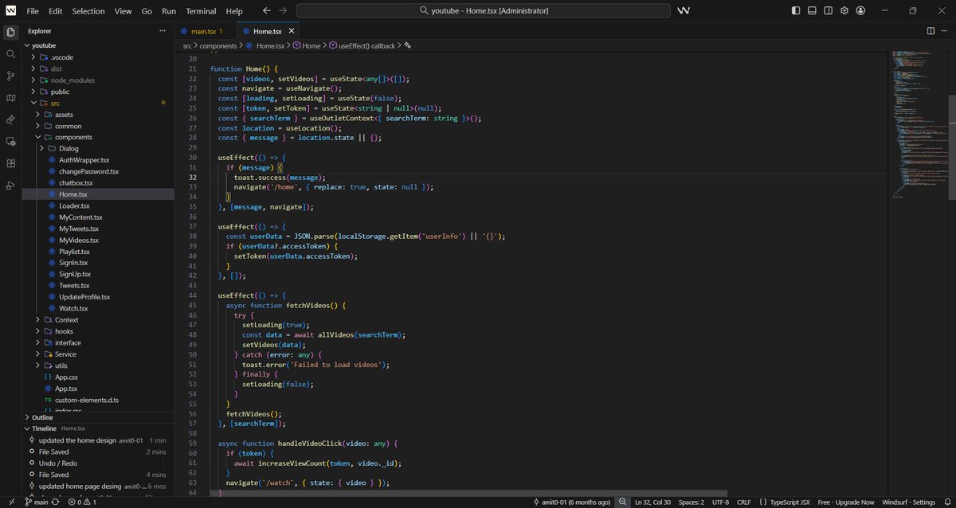Open Explorer Views and More Actions ellipsis
The height and width of the screenshot is (508, 956).
(163, 31)
